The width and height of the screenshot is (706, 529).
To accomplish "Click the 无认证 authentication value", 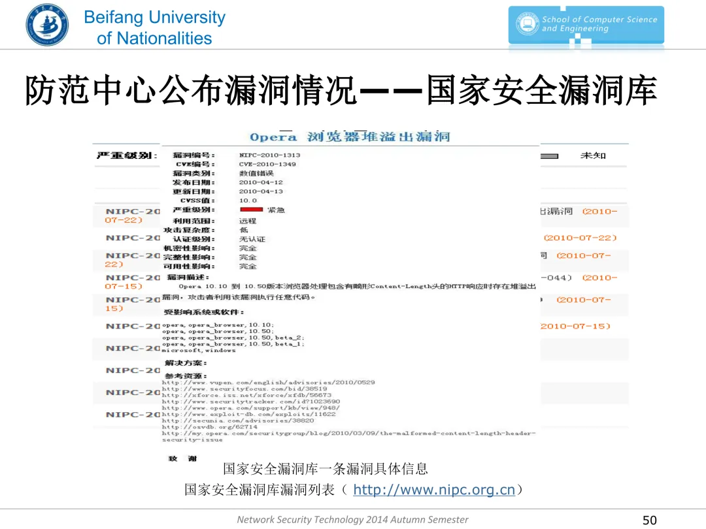I will (x=252, y=239).
